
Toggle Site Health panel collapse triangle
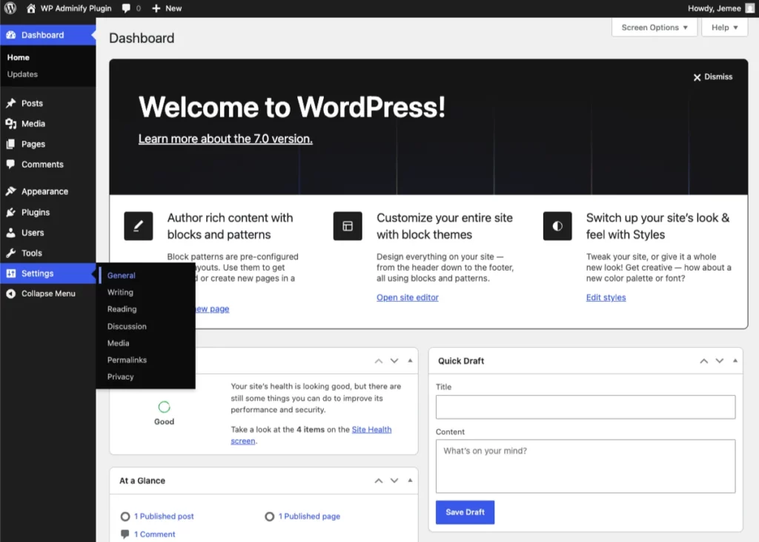pos(410,360)
